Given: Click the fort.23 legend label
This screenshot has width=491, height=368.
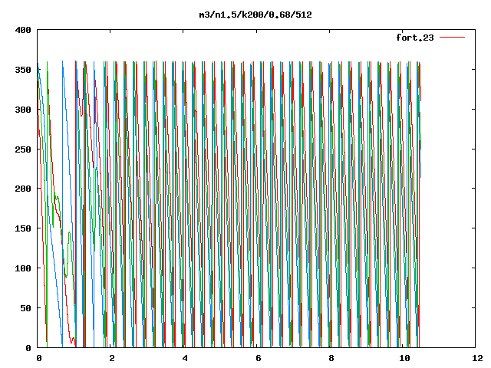Looking at the screenshot, I should pos(415,38).
